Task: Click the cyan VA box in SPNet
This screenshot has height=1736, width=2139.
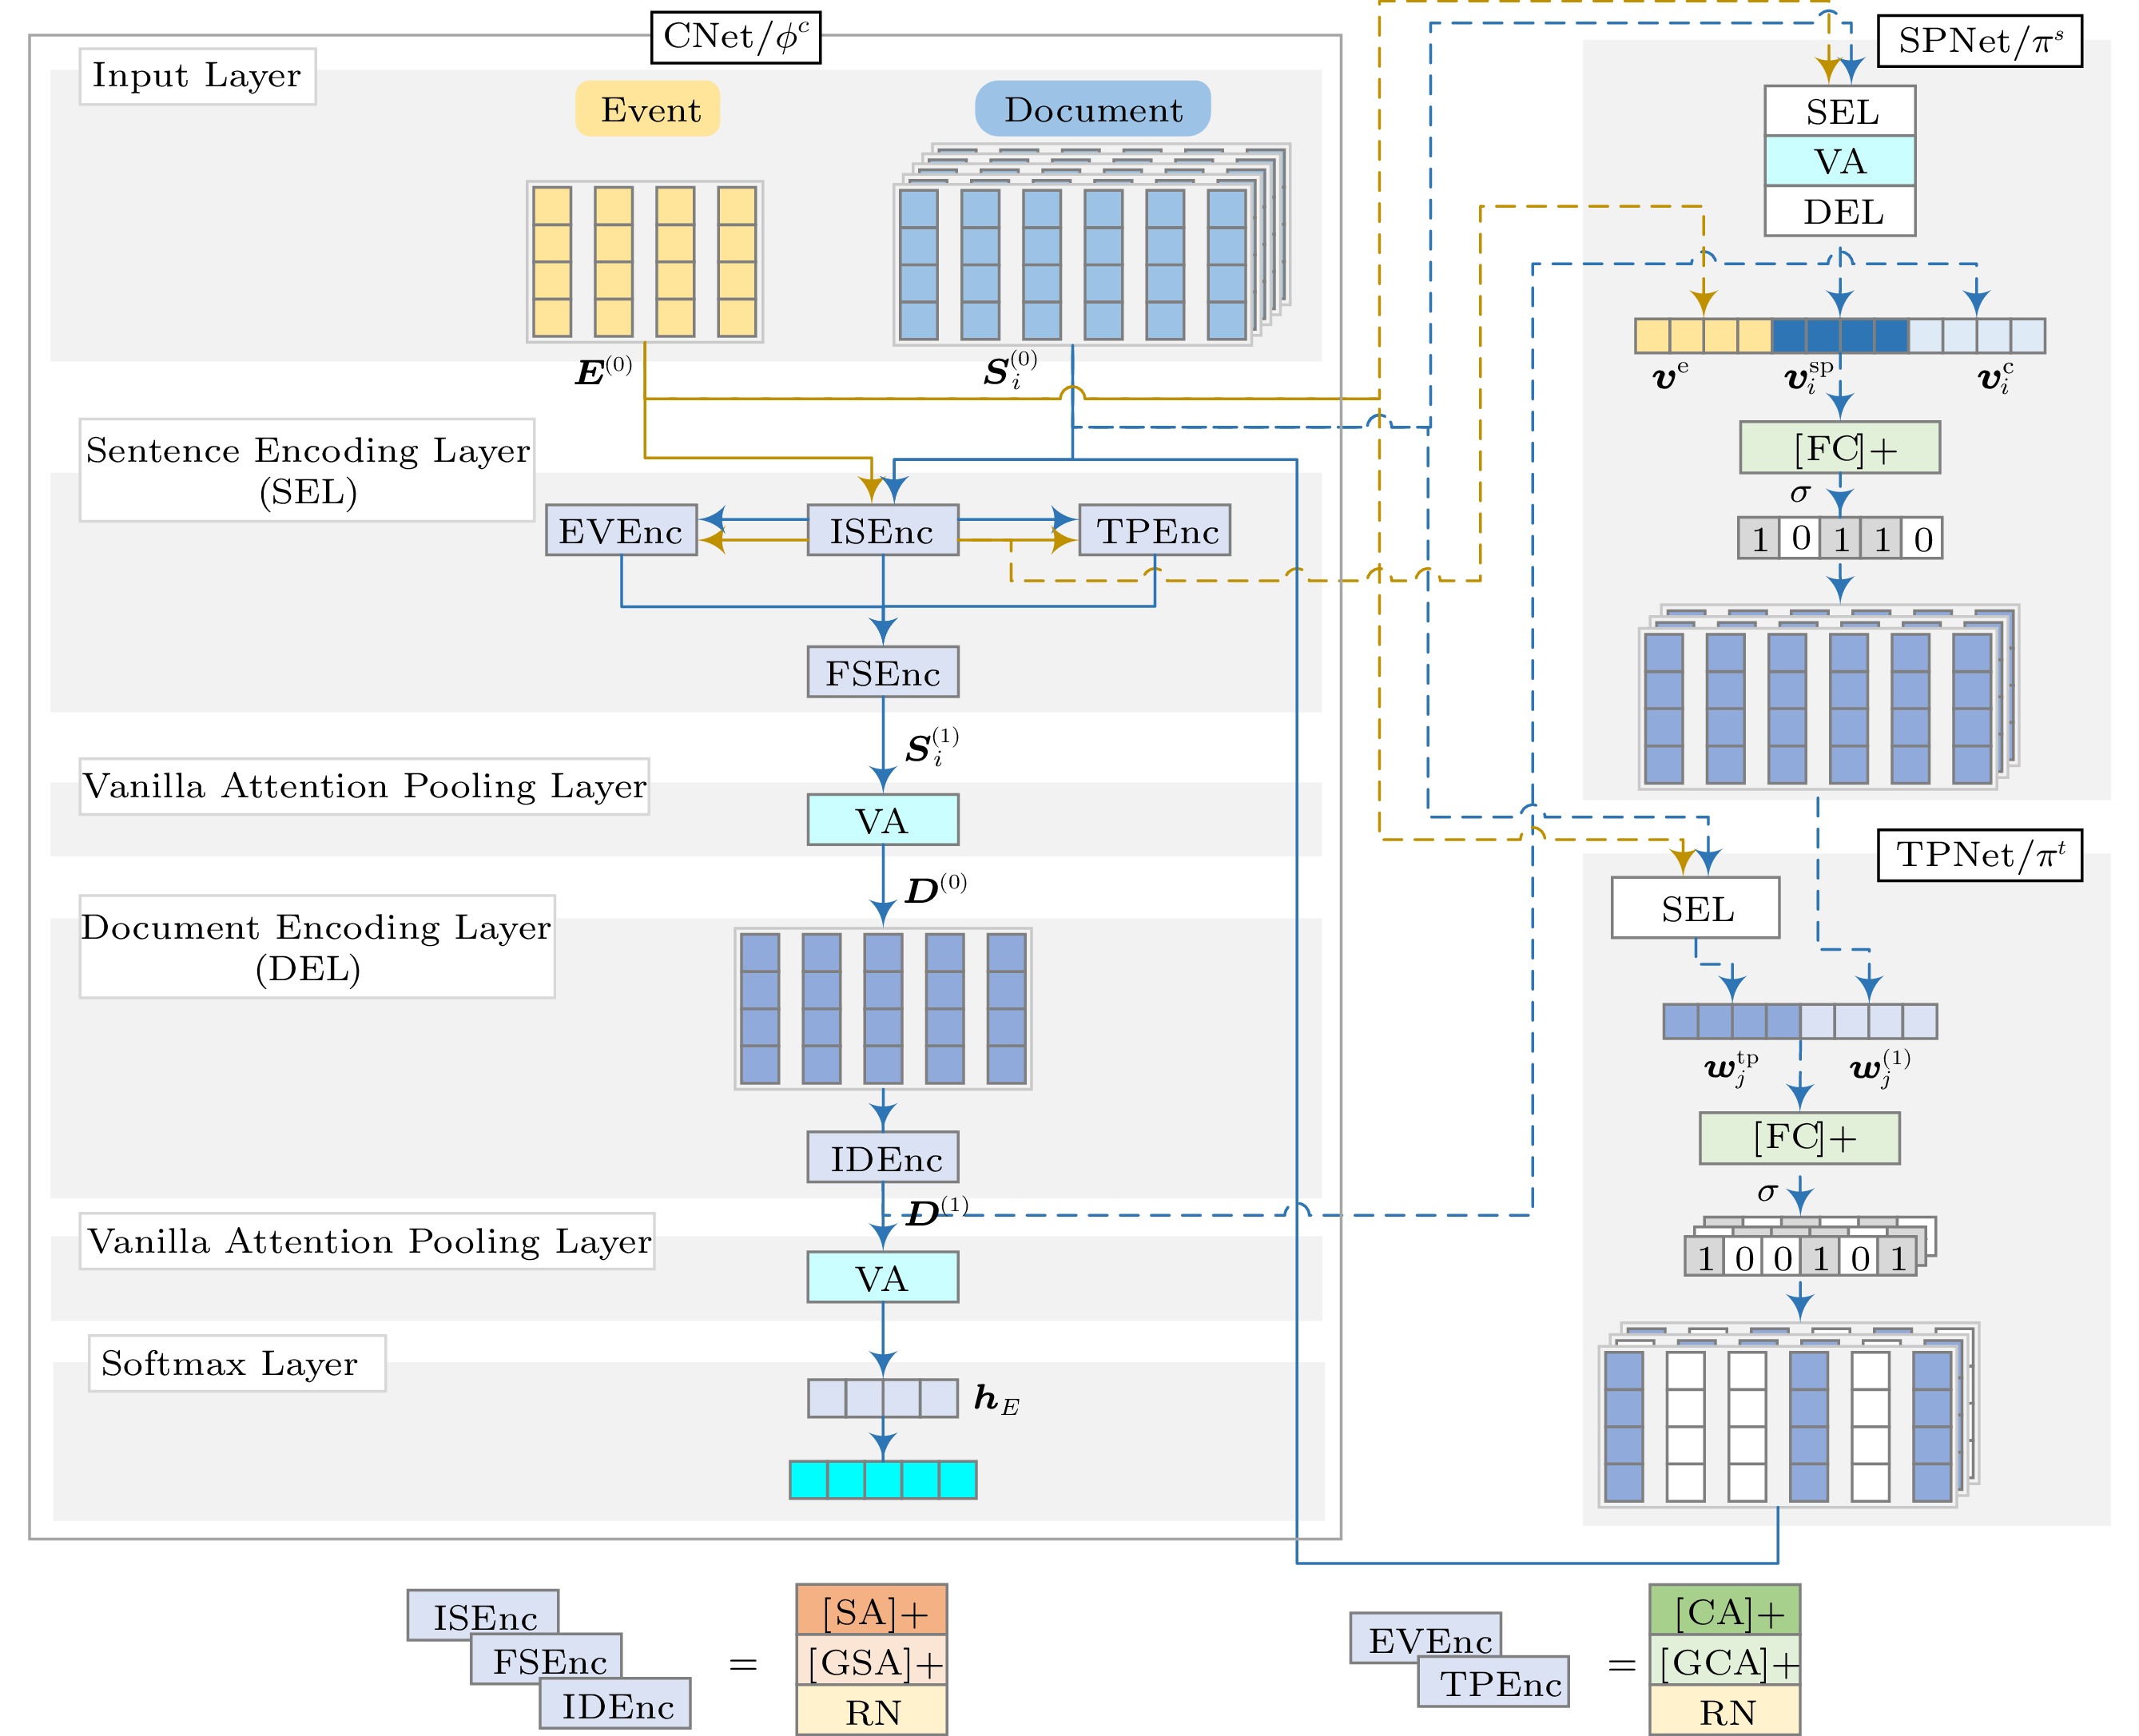Action: click(1839, 160)
